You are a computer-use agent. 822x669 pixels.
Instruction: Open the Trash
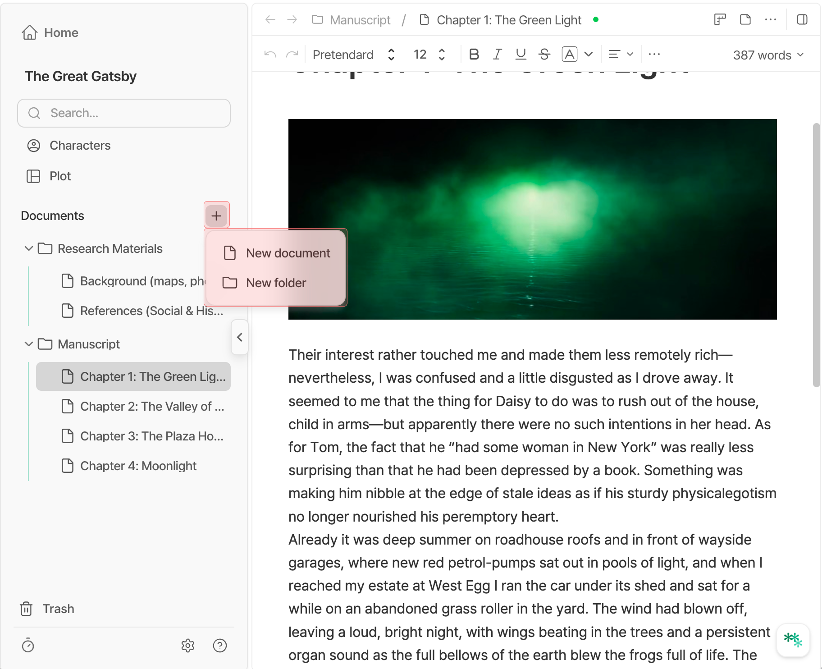[x=47, y=609]
